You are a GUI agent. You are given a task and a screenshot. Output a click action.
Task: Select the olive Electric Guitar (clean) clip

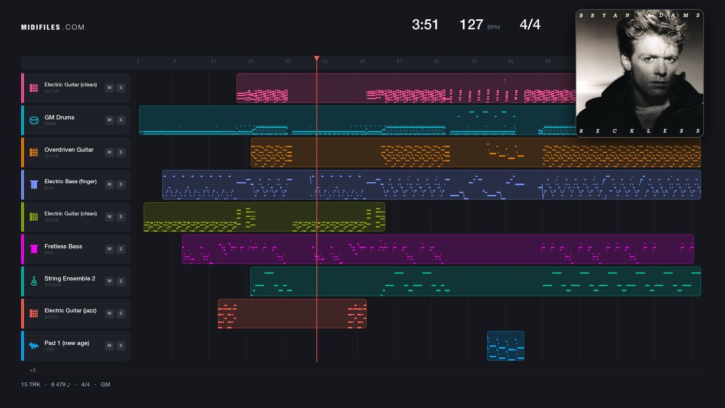pos(264,217)
